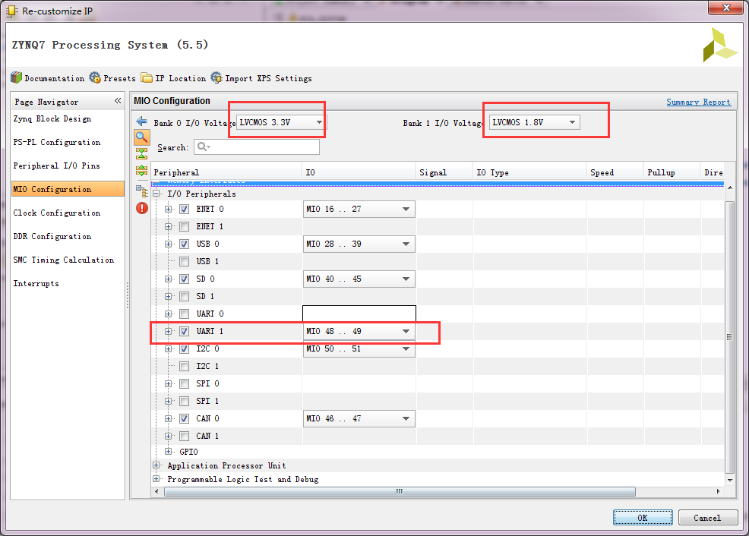Screen dimensions: 749x536
Task: Select MIO Configuration page
Action: pos(68,189)
